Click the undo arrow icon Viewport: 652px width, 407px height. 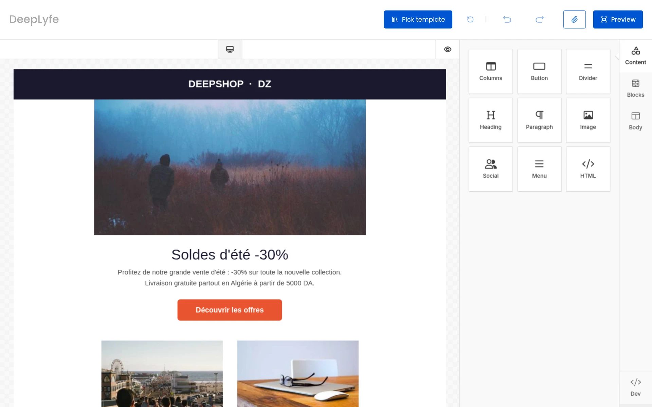pos(507,19)
